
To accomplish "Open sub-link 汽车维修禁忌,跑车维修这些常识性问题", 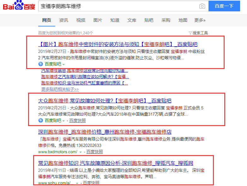I will pos(85,71).
